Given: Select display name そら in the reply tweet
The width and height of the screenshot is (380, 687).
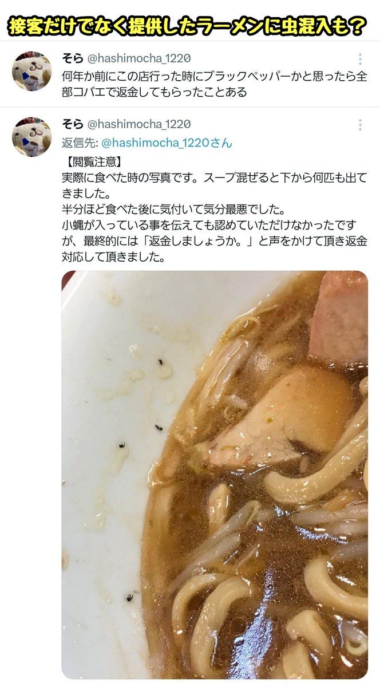Looking at the screenshot, I should 72,124.
